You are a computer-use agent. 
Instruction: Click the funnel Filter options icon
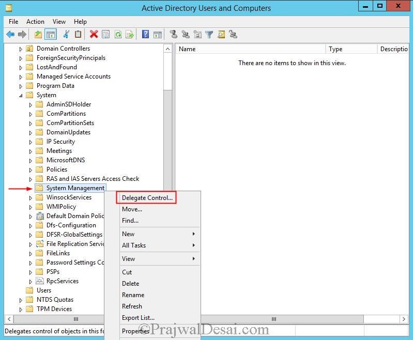[209, 34]
